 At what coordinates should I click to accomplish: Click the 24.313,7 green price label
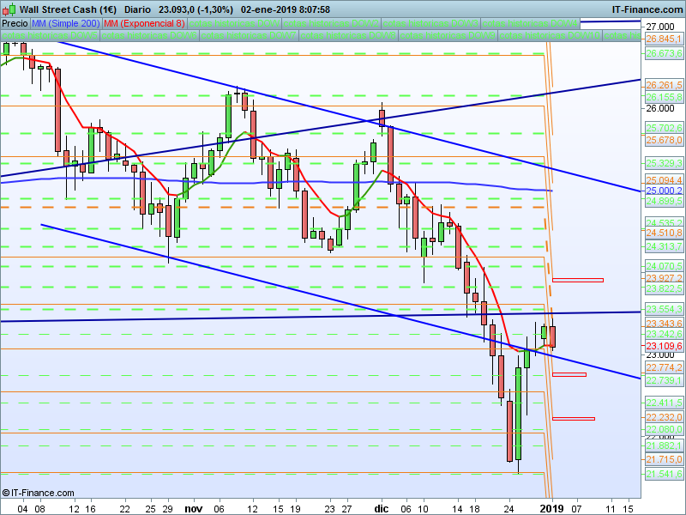click(x=664, y=246)
